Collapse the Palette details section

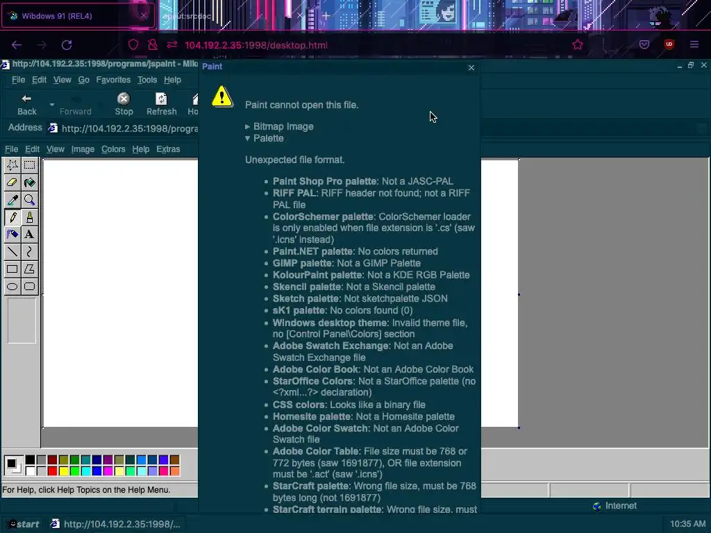tap(265, 138)
